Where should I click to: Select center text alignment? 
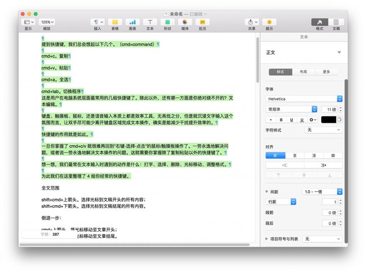[295, 155]
